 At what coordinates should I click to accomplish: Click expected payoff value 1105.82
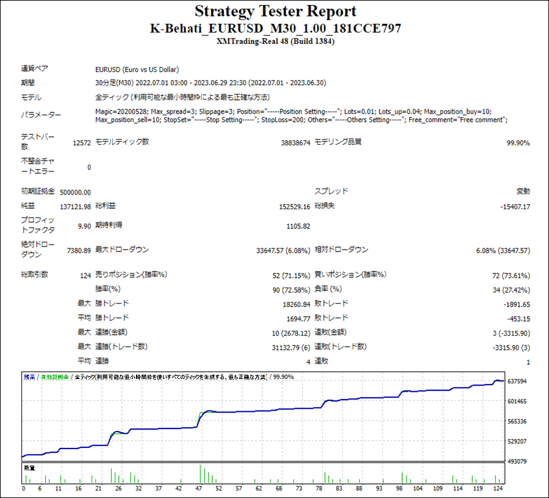298,226
